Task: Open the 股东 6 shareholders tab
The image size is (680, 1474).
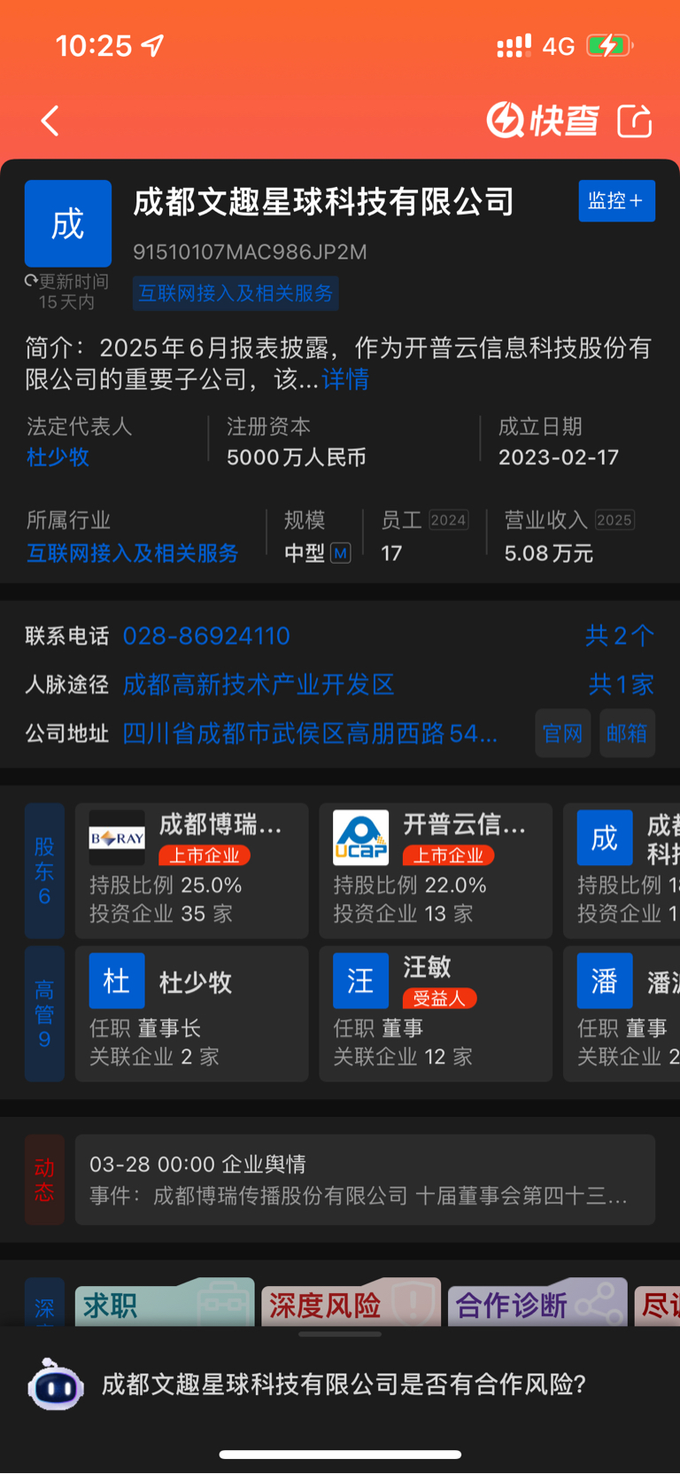Action: click(44, 870)
